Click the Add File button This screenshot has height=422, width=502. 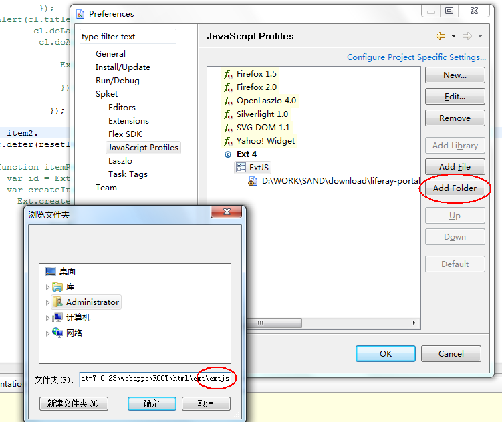[x=455, y=167]
